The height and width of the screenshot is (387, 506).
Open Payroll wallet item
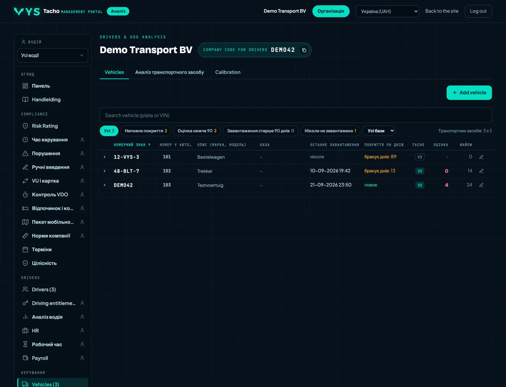pos(52,358)
